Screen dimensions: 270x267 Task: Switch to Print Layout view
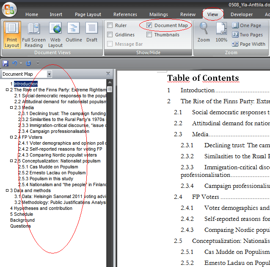click(12, 35)
